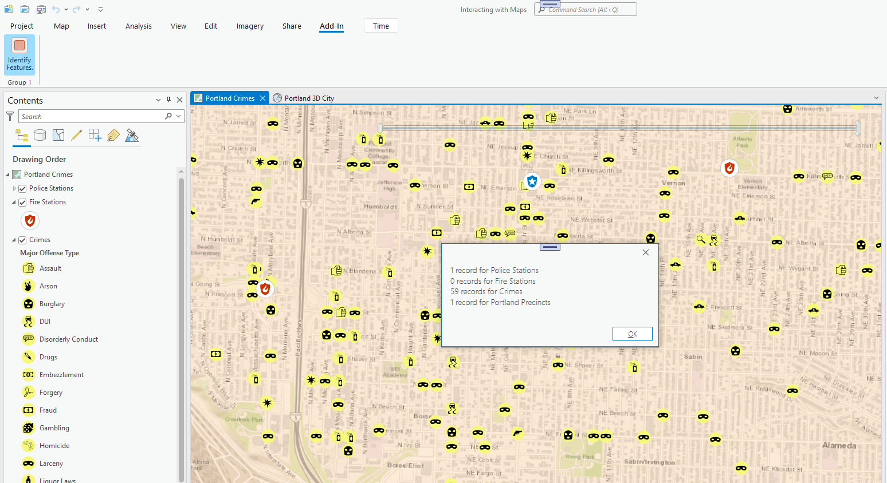Collapse the Fire Stations layer
Screen dimensions: 887x483
coord(14,201)
